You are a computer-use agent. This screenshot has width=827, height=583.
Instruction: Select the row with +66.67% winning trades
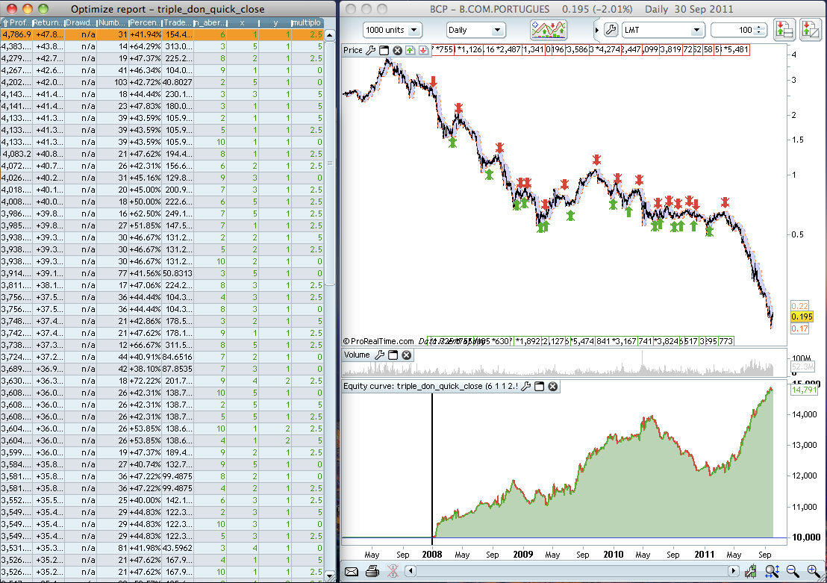(x=161, y=345)
